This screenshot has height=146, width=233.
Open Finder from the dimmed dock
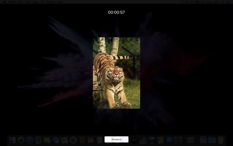tap(12, 140)
